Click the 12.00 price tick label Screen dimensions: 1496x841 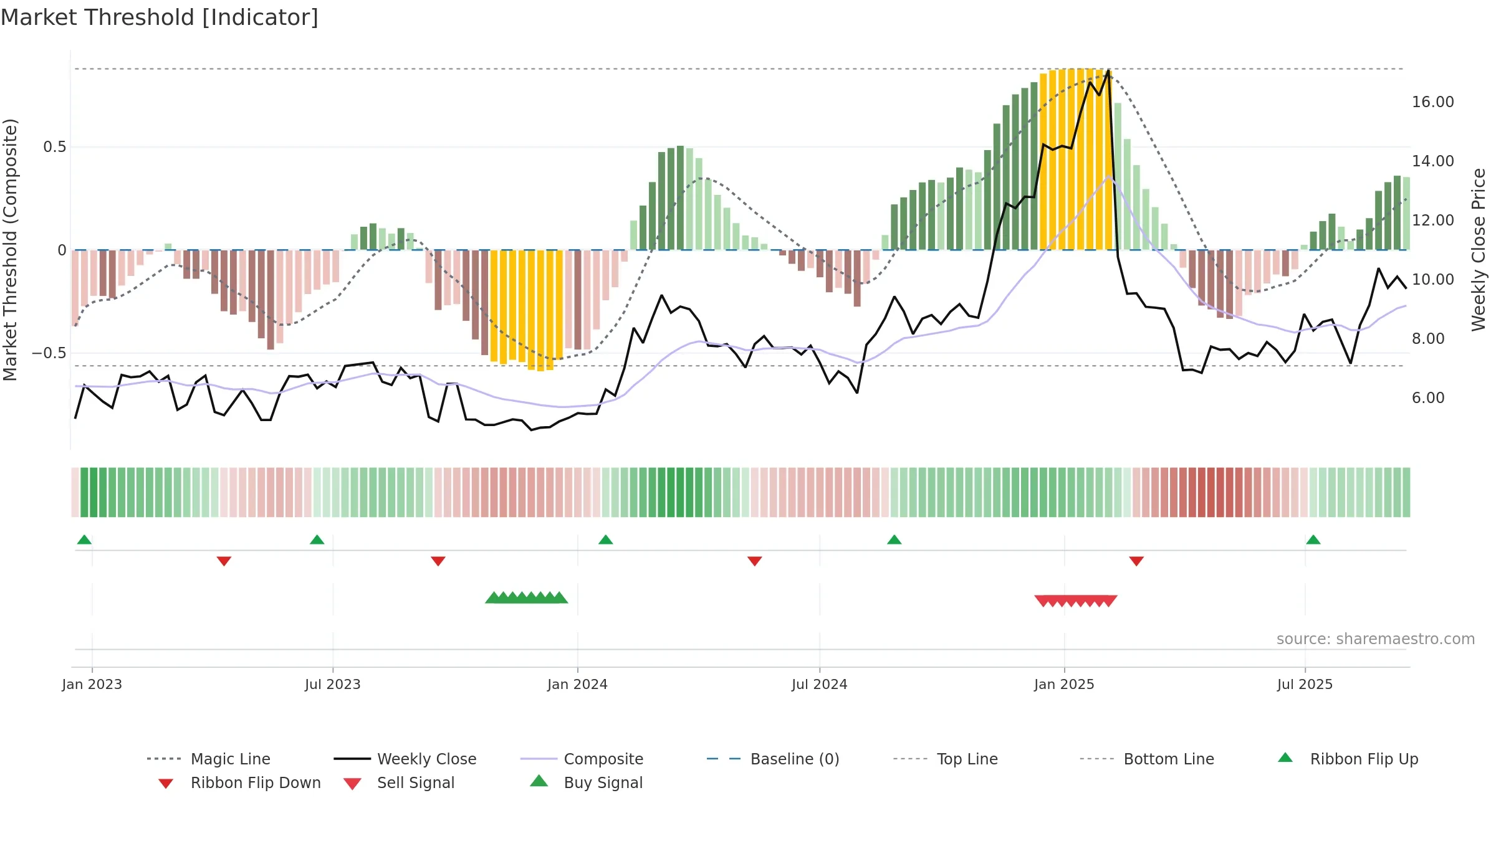(1432, 221)
